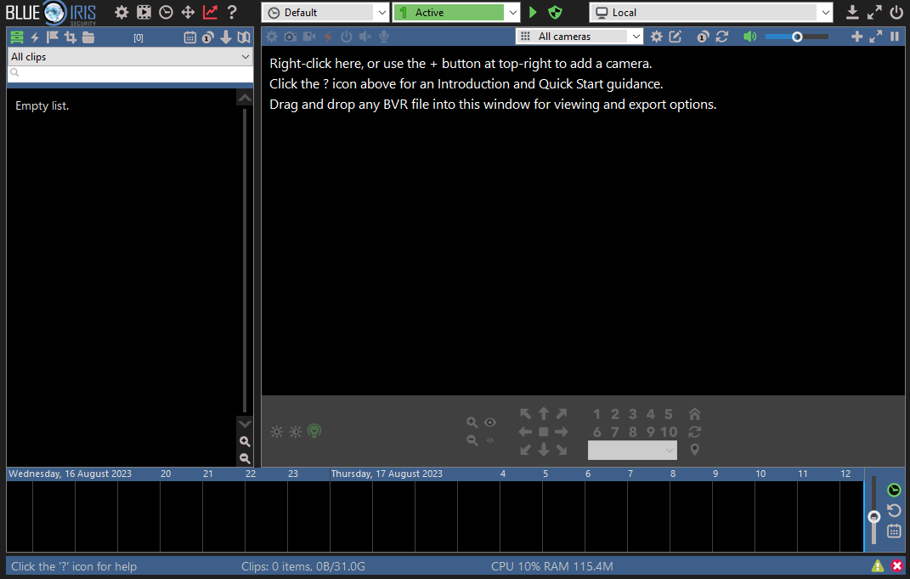Add a camera with plus button
The height and width of the screenshot is (579, 910).
(856, 37)
